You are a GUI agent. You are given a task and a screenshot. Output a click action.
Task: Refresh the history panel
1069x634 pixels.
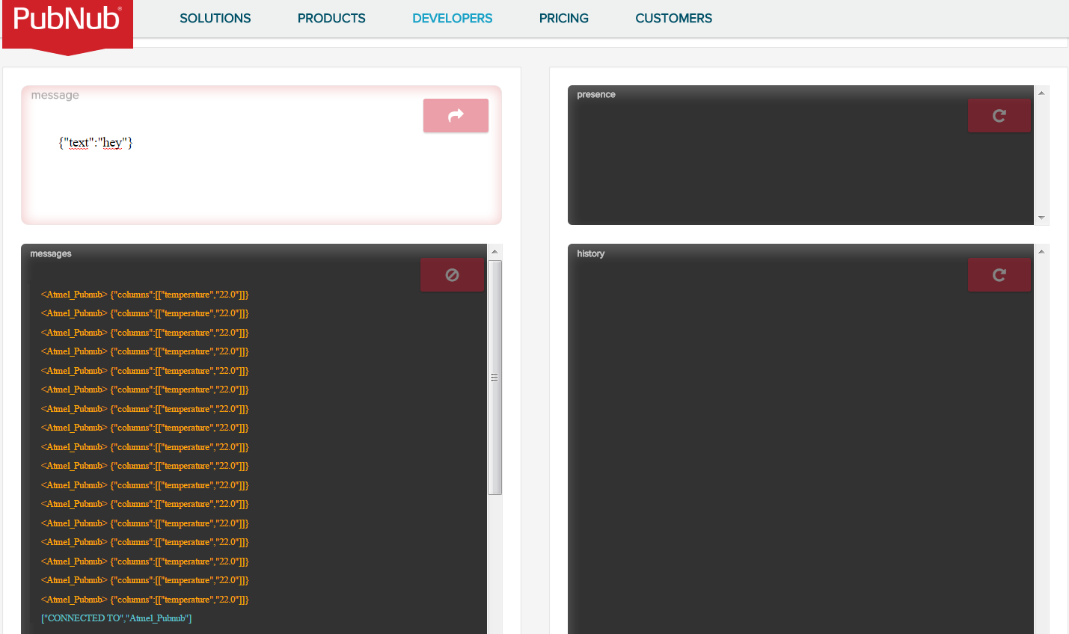pos(999,275)
